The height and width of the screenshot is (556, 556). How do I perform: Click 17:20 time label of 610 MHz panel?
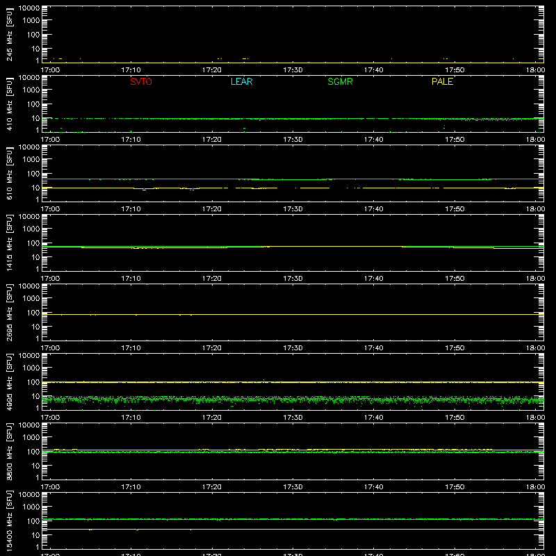click(212, 209)
